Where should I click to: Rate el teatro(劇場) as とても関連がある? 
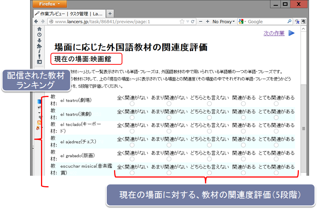click(276, 104)
